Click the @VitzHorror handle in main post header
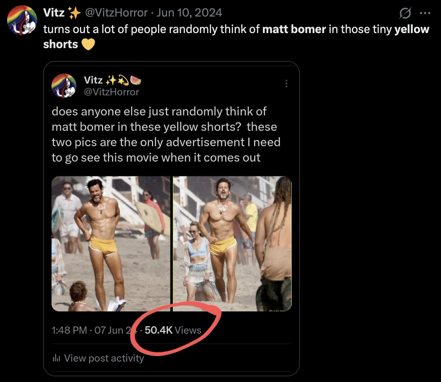 coord(116,13)
